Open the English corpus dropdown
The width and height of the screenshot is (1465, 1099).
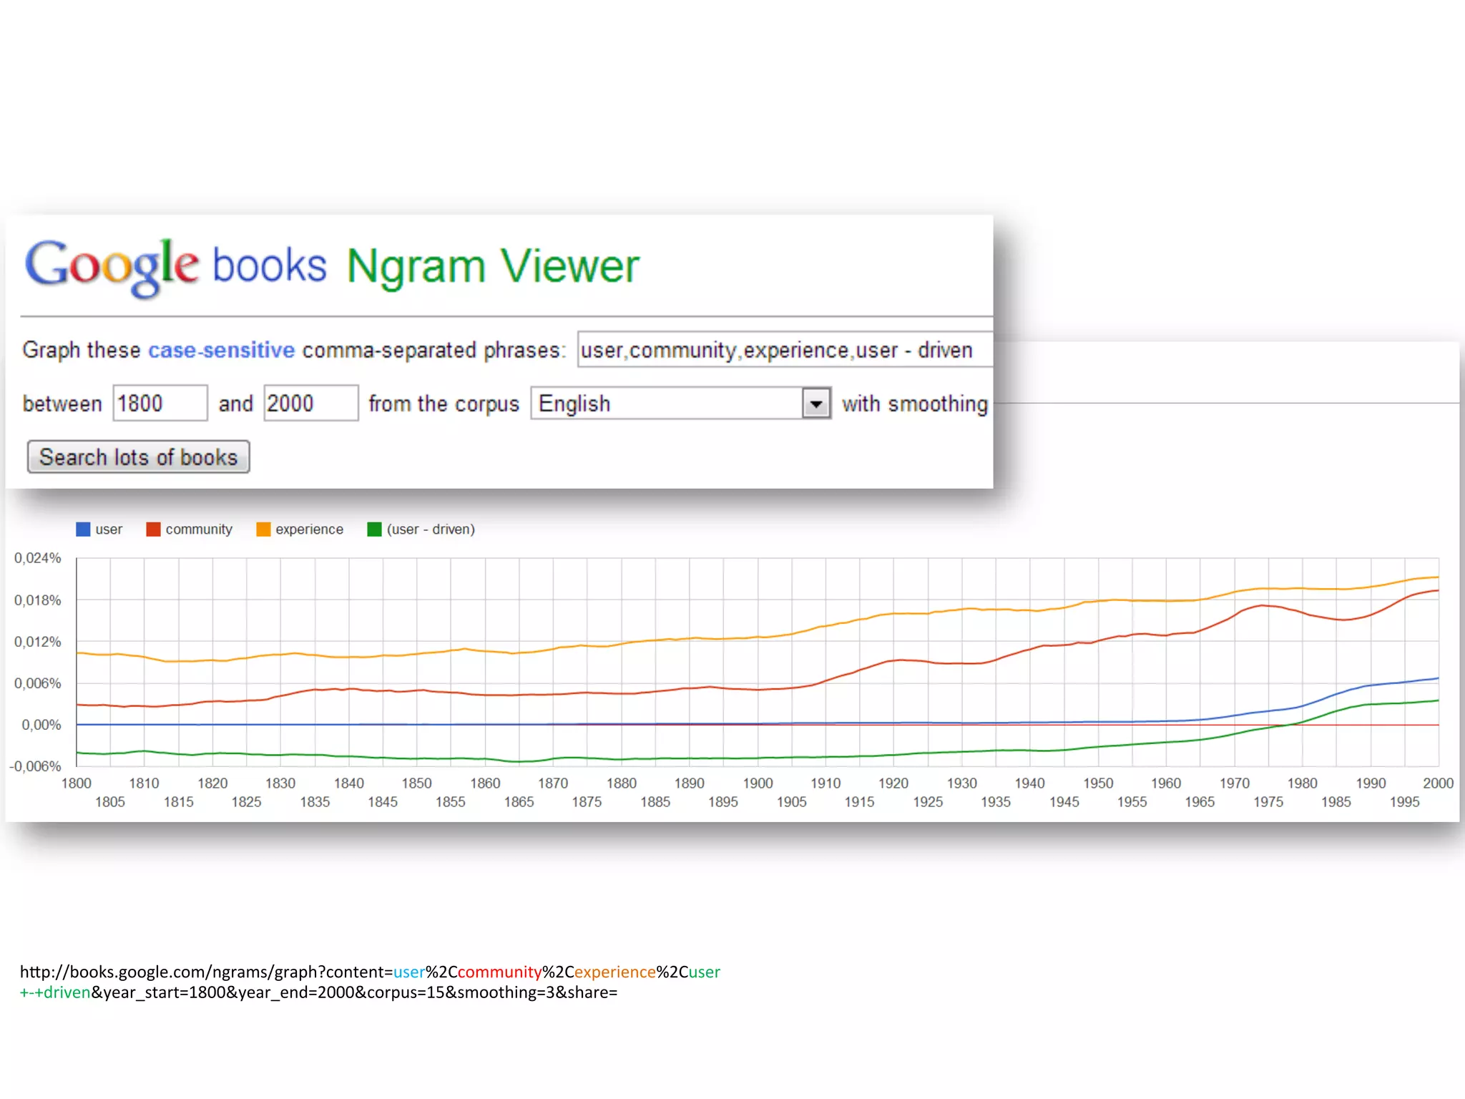click(x=680, y=404)
